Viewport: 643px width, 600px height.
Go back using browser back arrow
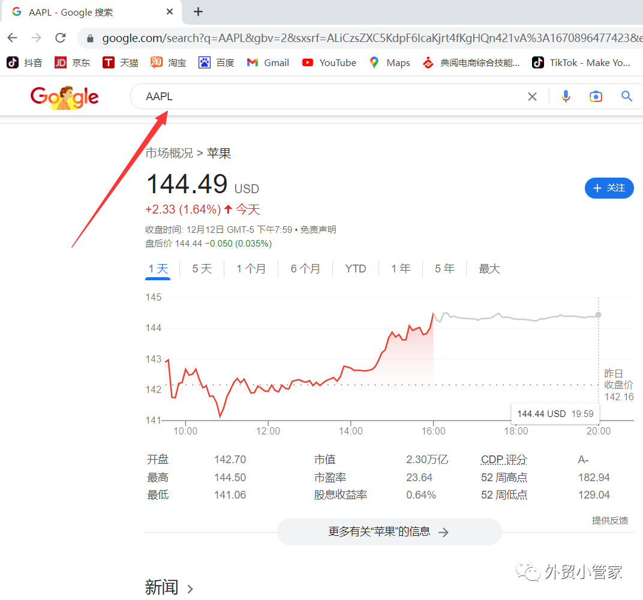[13, 38]
